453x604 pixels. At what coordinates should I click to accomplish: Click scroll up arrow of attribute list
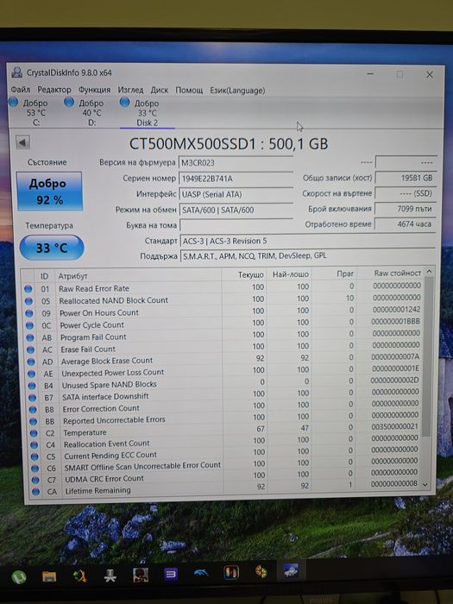[429, 272]
